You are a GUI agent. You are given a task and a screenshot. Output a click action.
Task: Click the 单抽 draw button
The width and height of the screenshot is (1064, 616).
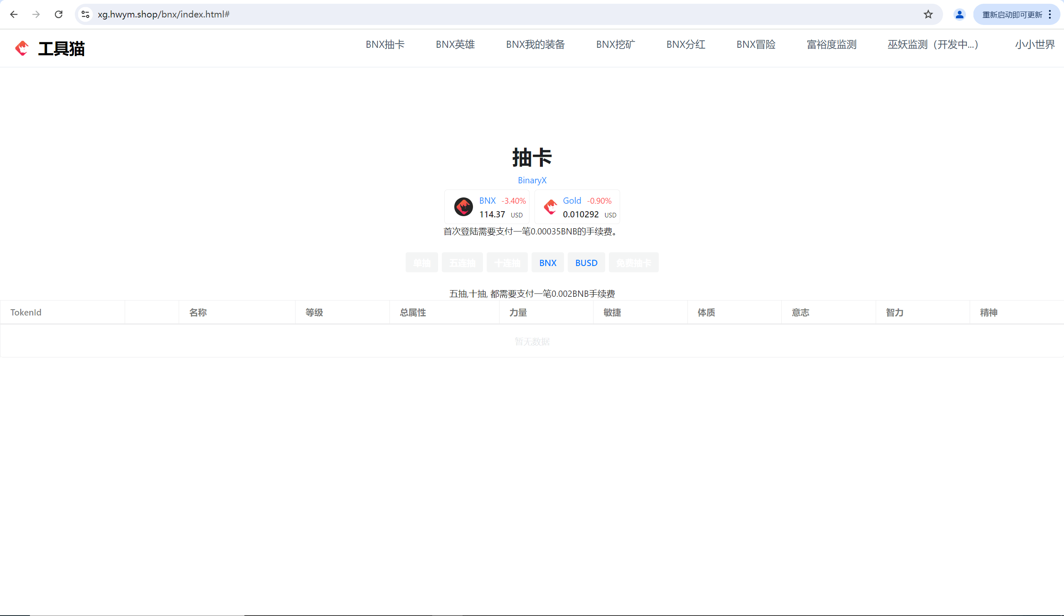click(421, 263)
